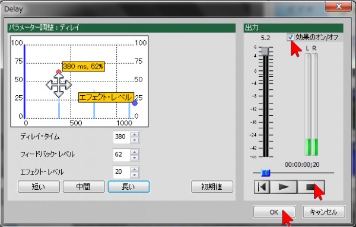Image resolution: width=356 pixels, height=227 pixels.
Task: Click the blue playback position slider thumb
Action: coord(265,173)
